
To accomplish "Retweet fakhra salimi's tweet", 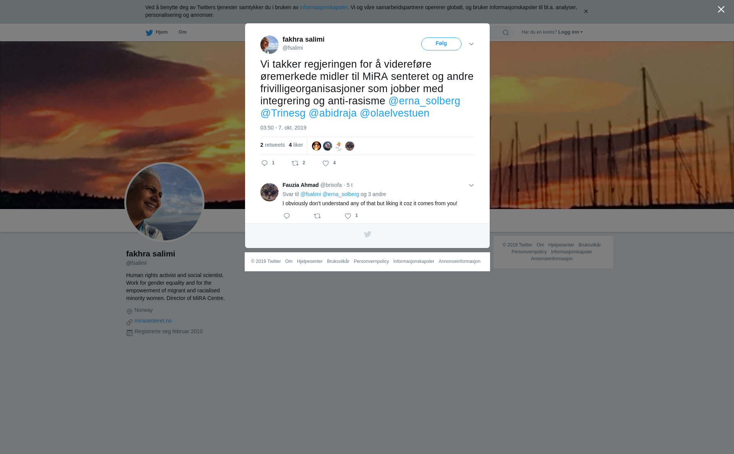I will coord(295,163).
